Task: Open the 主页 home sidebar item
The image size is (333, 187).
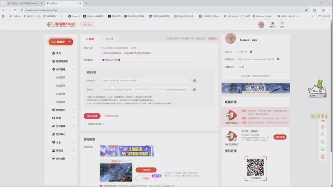Action: pyautogui.click(x=57, y=53)
